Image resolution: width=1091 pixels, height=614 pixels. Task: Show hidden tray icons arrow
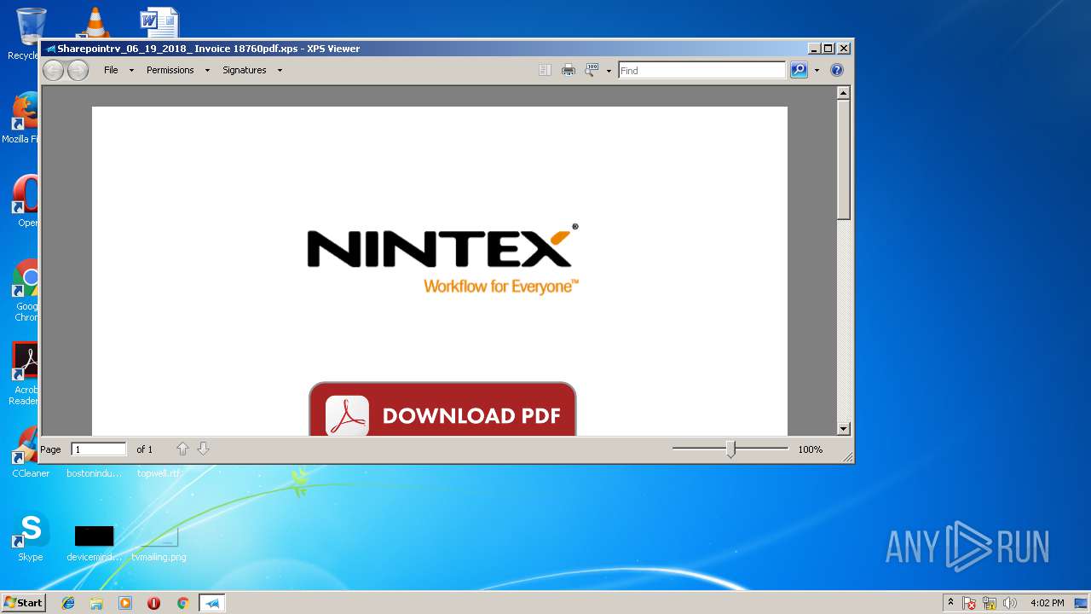[950, 602]
